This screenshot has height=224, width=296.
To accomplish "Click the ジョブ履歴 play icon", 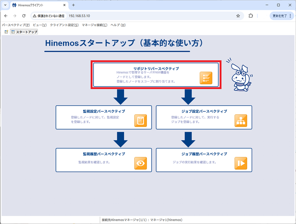I will [241, 163].
